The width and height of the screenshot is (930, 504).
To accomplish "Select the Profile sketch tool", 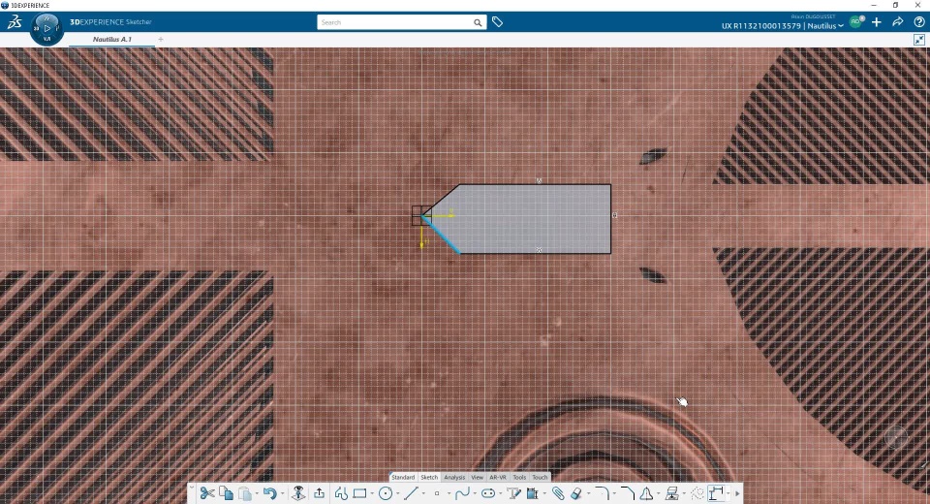I will click(x=341, y=493).
